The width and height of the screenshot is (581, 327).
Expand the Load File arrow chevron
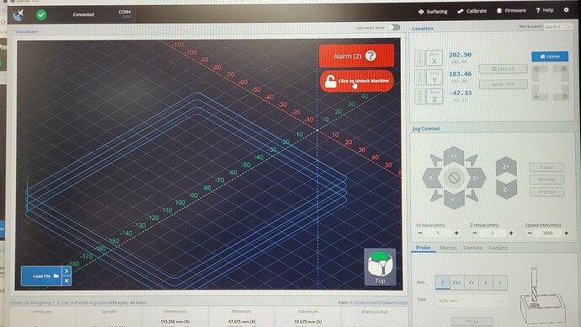coord(67,271)
